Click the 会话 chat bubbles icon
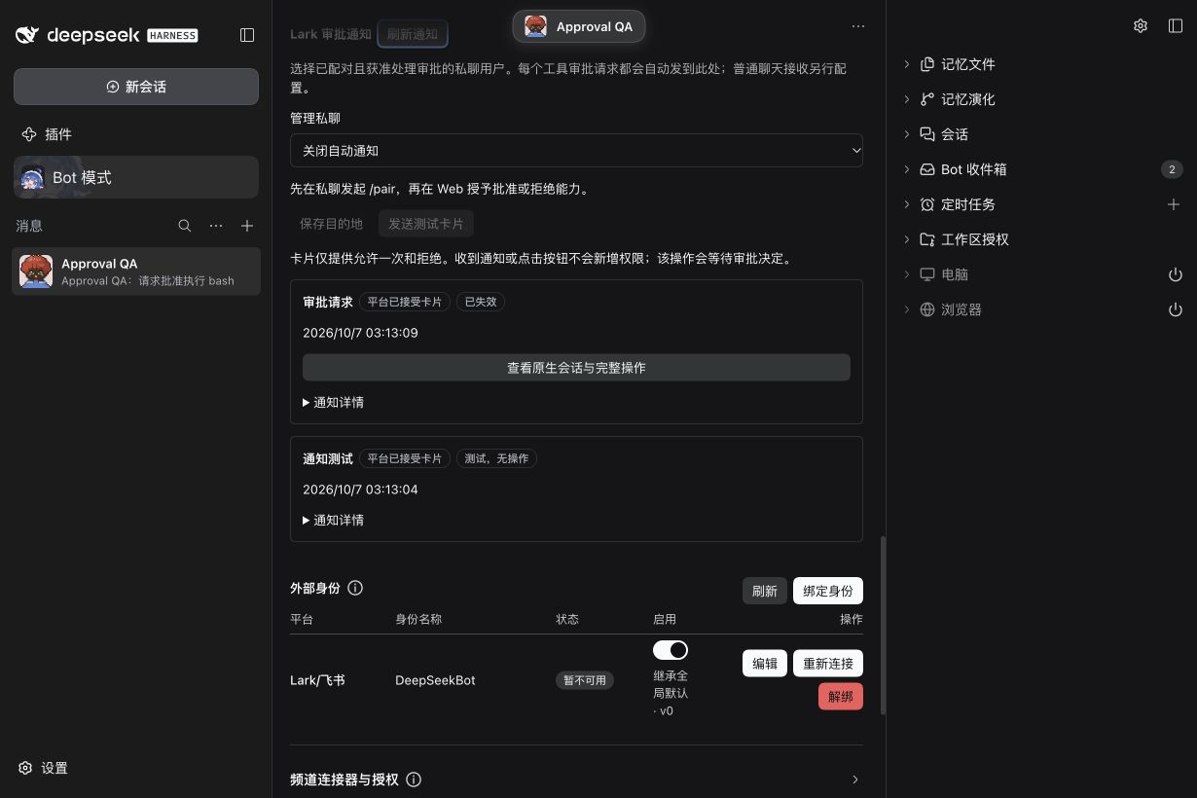Viewport: 1197px width, 798px height. click(x=927, y=134)
